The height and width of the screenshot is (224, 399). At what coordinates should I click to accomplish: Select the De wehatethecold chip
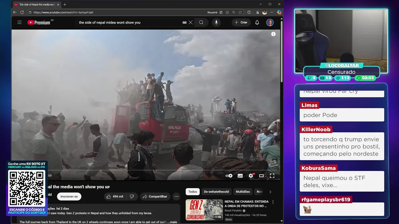[216, 192]
